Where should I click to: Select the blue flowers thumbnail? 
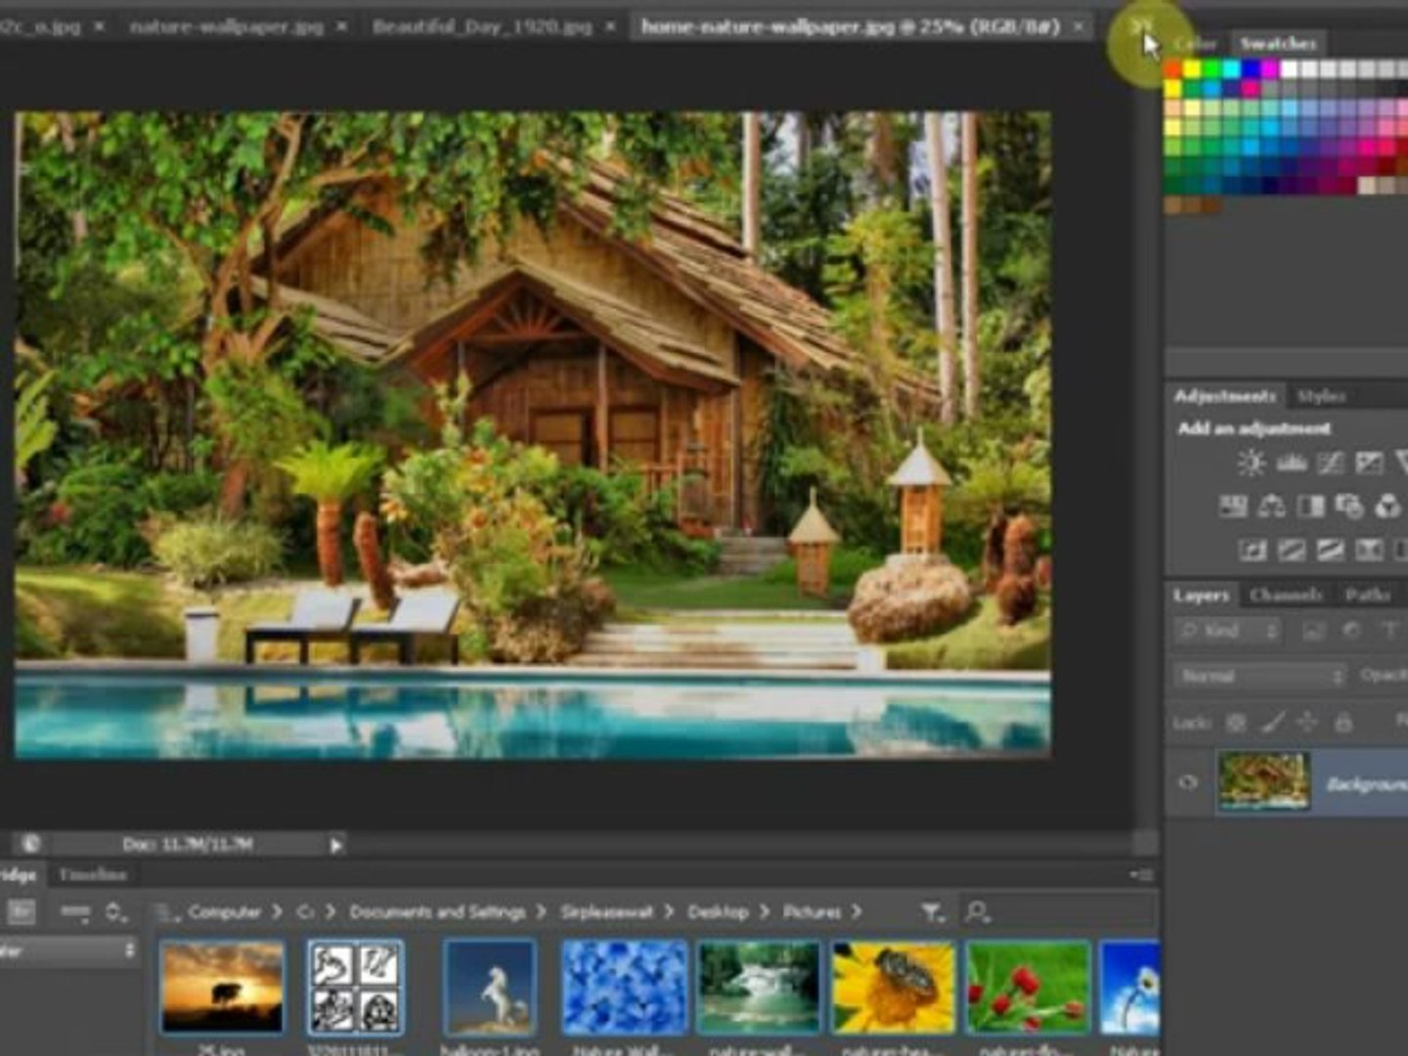point(624,987)
